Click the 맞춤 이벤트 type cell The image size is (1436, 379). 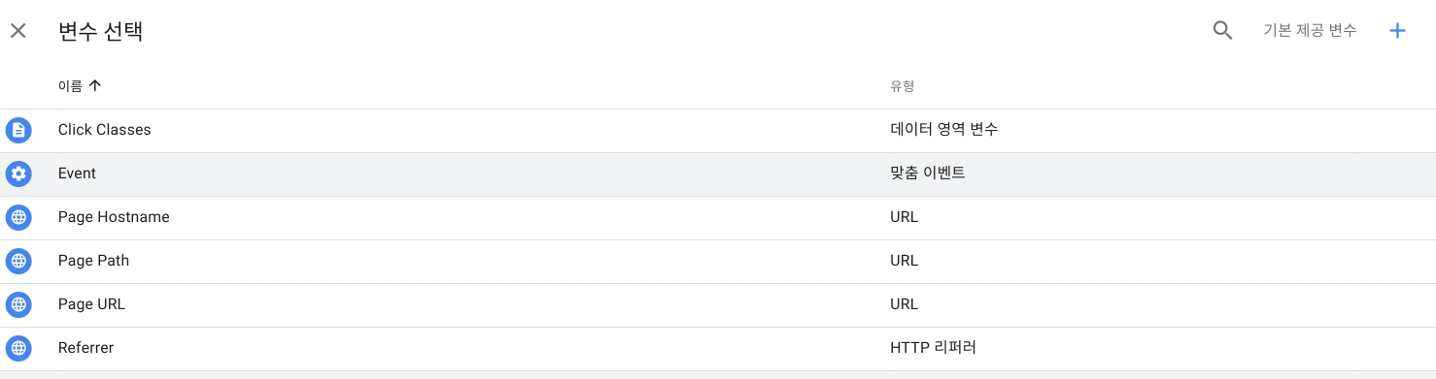pos(927,174)
